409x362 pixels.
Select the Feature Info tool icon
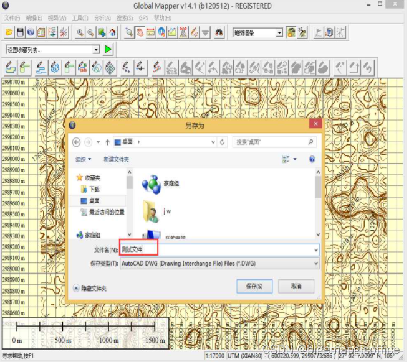(161, 32)
